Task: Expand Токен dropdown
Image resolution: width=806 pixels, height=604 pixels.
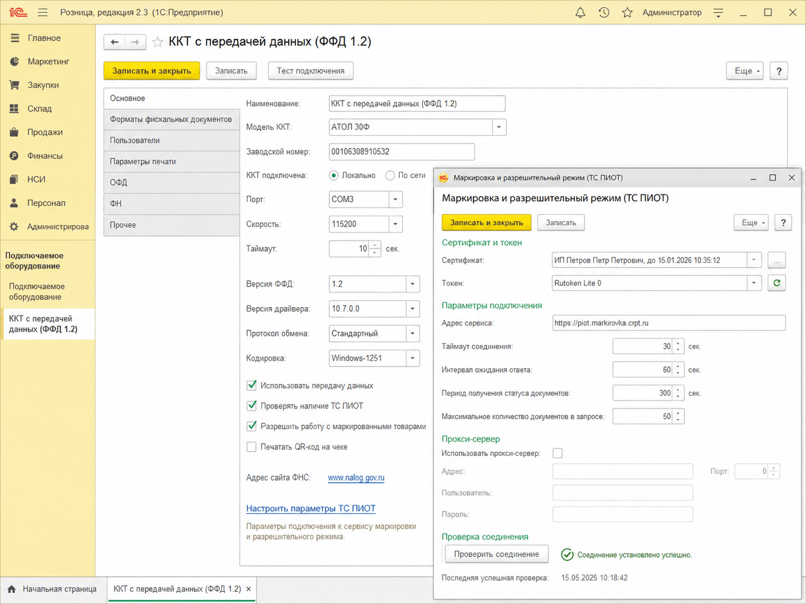Action: (754, 283)
